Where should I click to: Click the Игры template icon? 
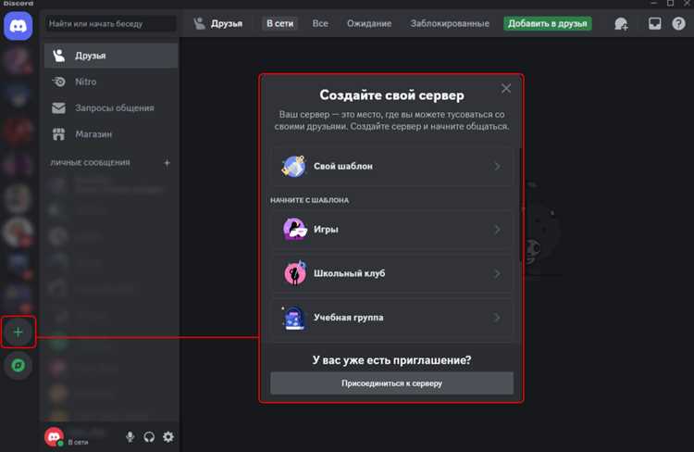(x=295, y=229)
